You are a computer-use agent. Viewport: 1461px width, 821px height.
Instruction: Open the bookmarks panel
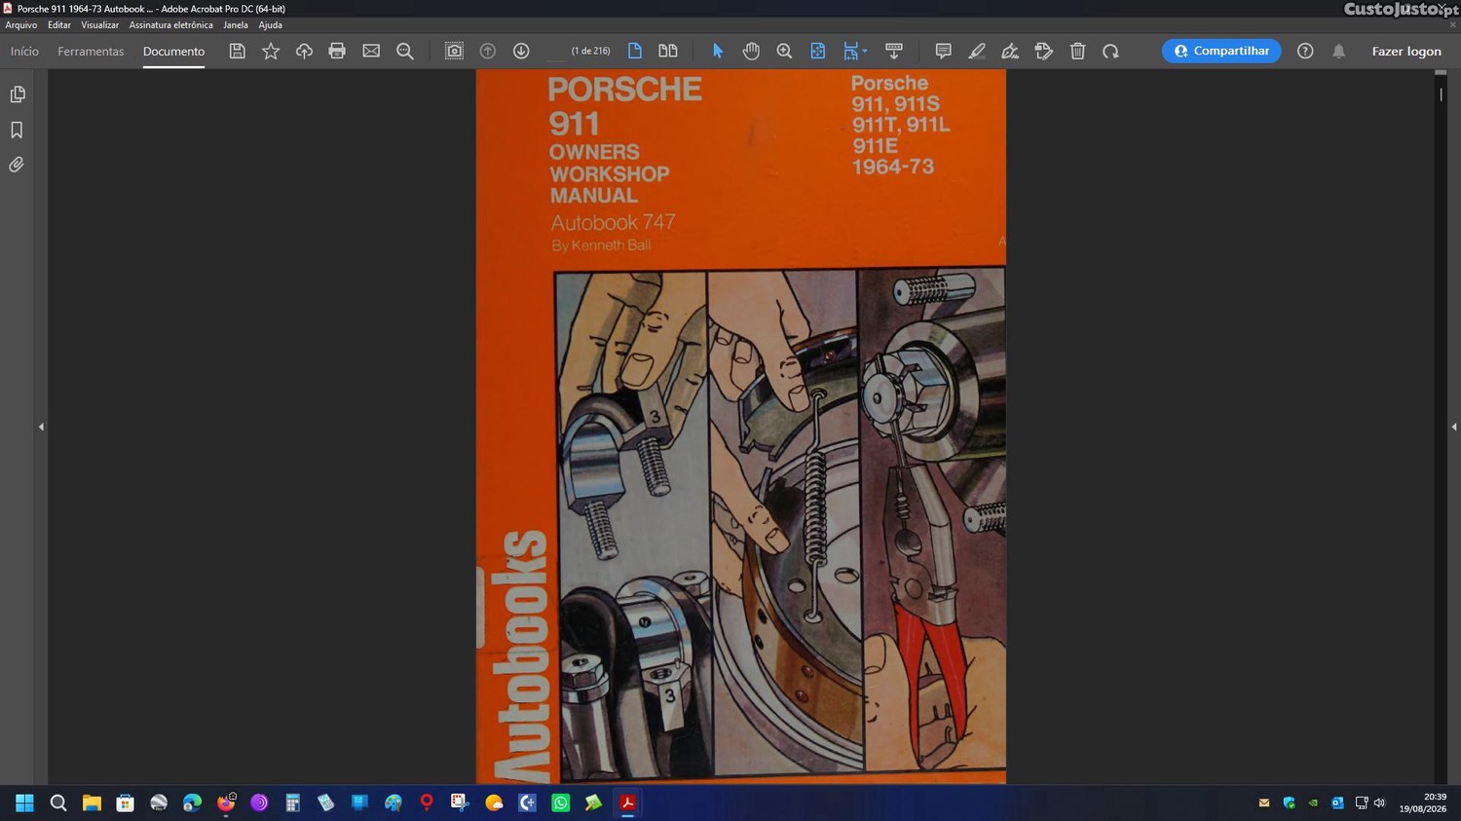click(17, 130)
